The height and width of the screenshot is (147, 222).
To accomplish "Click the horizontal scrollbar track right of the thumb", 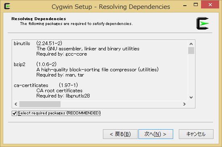I will (121, 104).
